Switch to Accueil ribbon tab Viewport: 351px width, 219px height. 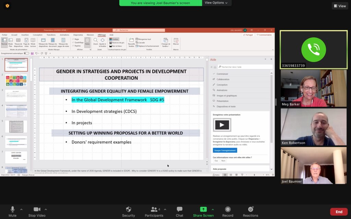point(14,35)
